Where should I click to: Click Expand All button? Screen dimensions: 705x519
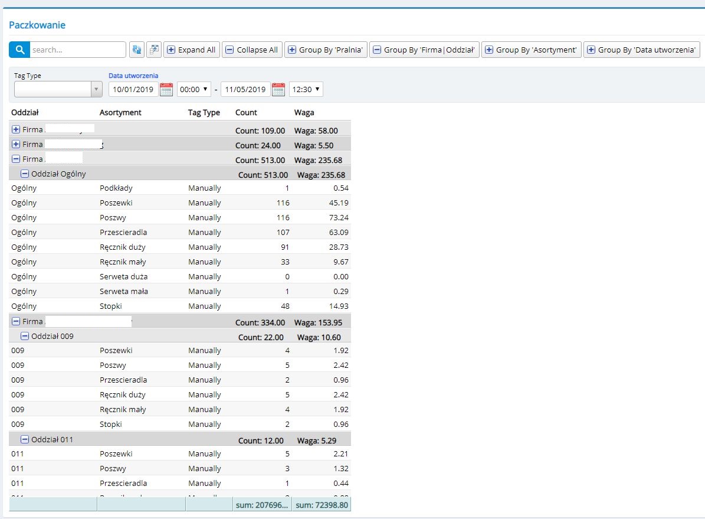tap(192, 50)
